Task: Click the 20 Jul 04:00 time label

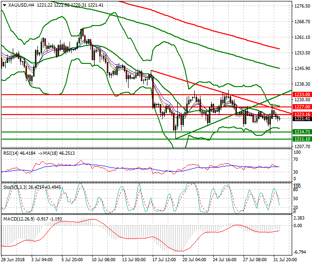Action: point(194,260)
